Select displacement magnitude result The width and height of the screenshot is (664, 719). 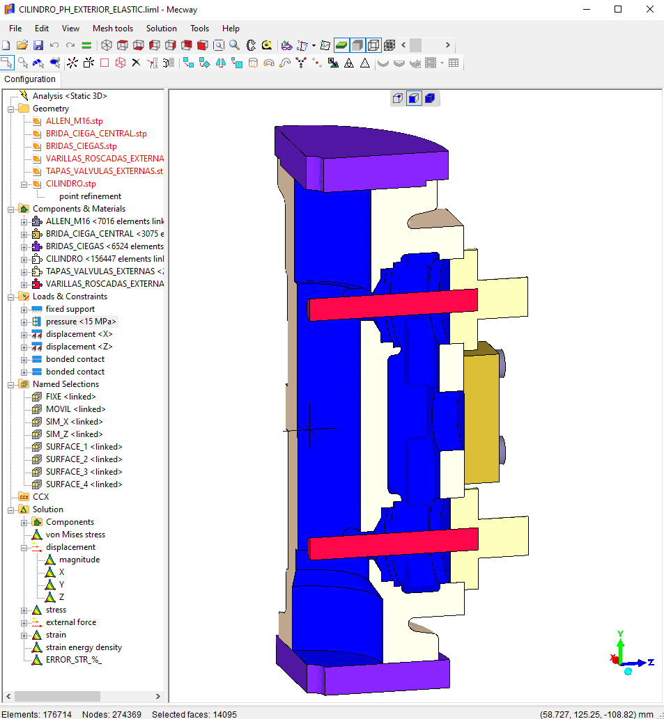(x=79, y=560)
